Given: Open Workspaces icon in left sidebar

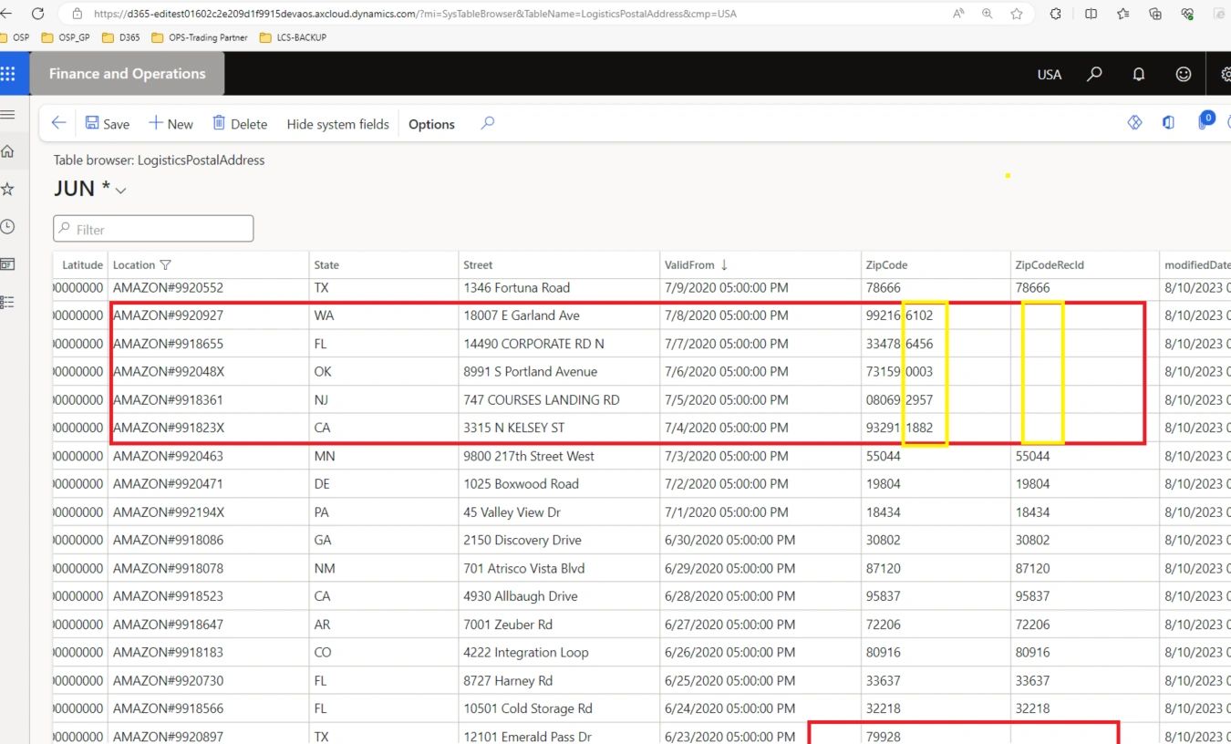Looking at the screenshot, I should coord(7,263).
